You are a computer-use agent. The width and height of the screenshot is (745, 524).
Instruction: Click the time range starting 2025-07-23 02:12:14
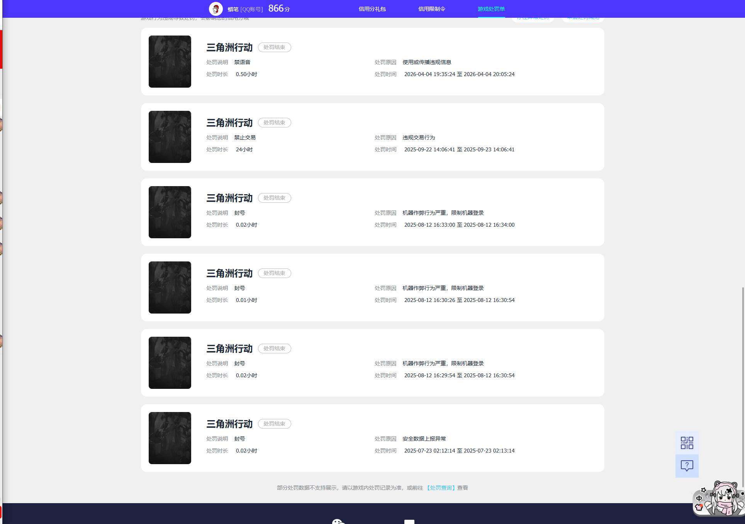tap(459, 451)
